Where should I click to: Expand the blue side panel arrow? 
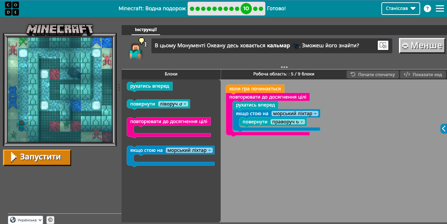[x=444, y=129]
